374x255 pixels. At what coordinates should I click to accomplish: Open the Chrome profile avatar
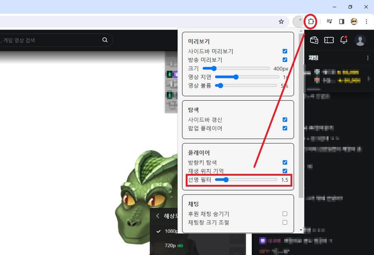coord(354,22)
